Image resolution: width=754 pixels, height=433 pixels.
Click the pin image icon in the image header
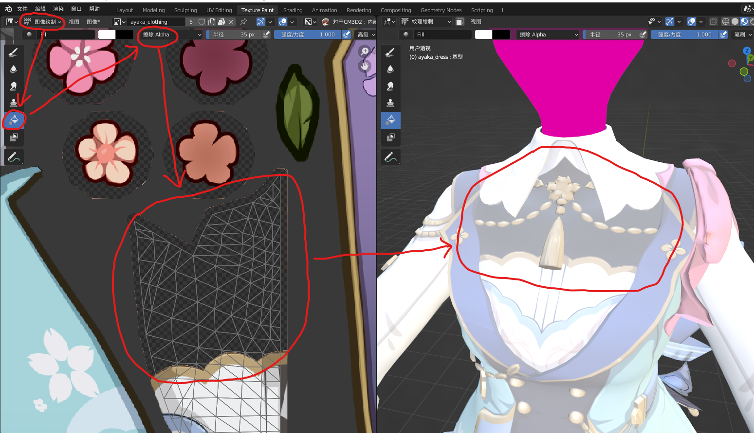[x=243, y=21]
